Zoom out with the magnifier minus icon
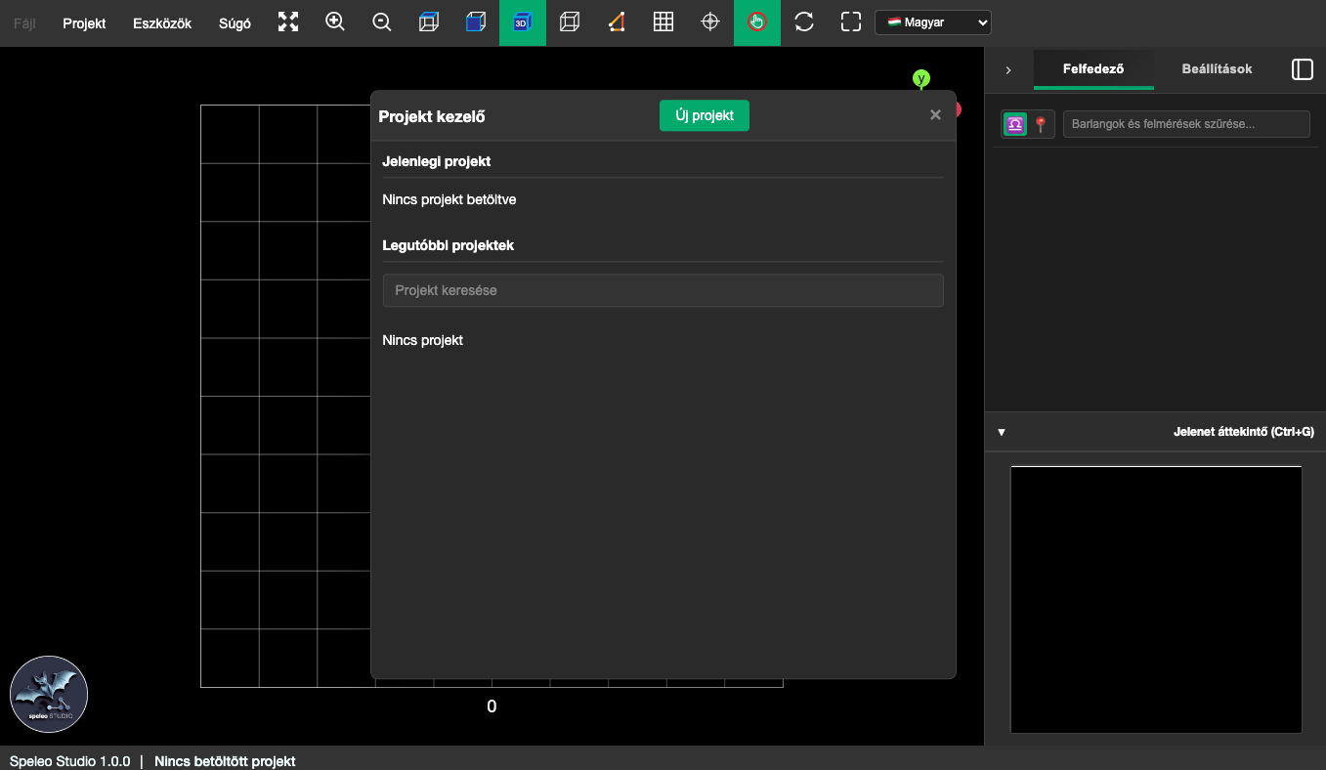Viewport: 1326px width, 770px height. point(382,22)
